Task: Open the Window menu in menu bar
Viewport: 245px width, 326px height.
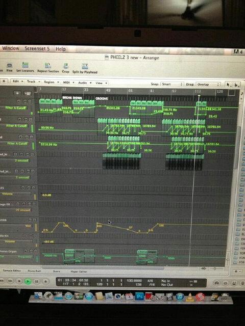Action: (x=10, y=48)
